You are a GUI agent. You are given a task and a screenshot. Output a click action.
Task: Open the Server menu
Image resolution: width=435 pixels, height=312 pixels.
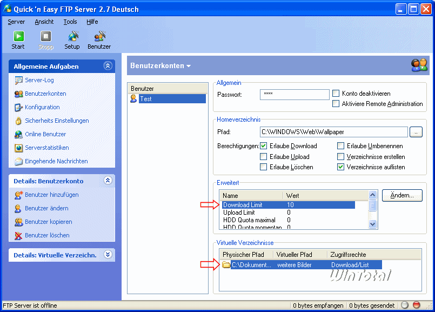16,22
